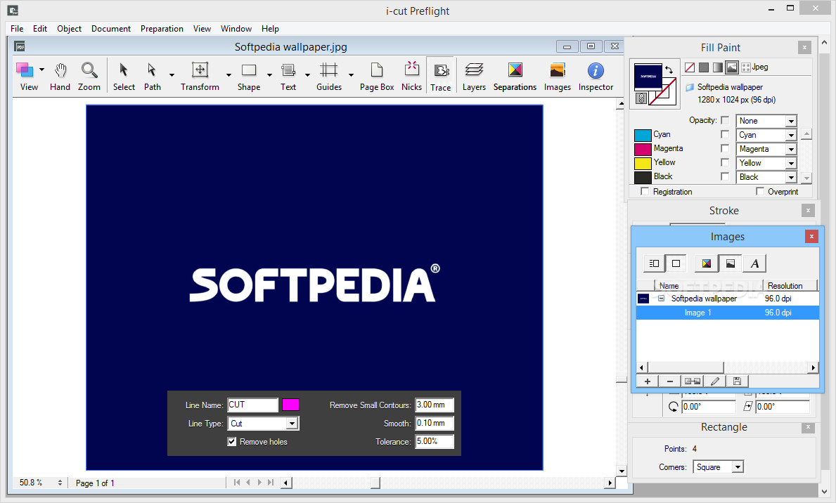Activate the Guides tool
Screen dimensions: 836x503
(x=329, y=76)
